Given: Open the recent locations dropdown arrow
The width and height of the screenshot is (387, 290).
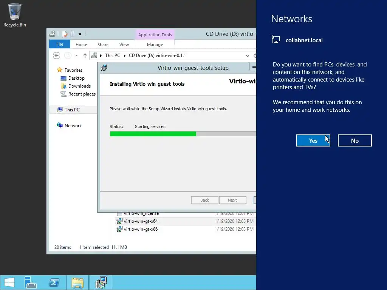Looking at the screenshot, I should 76,56.
